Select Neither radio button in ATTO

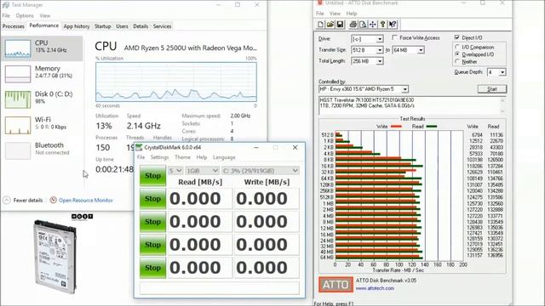457,61
